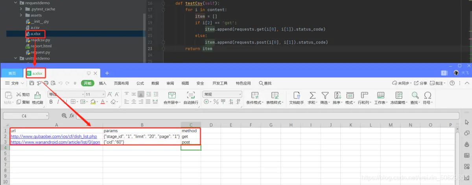This screenshot has height=185, width=472.
Task: Open the 数据 (Data) tab
Action: (155, 83)
